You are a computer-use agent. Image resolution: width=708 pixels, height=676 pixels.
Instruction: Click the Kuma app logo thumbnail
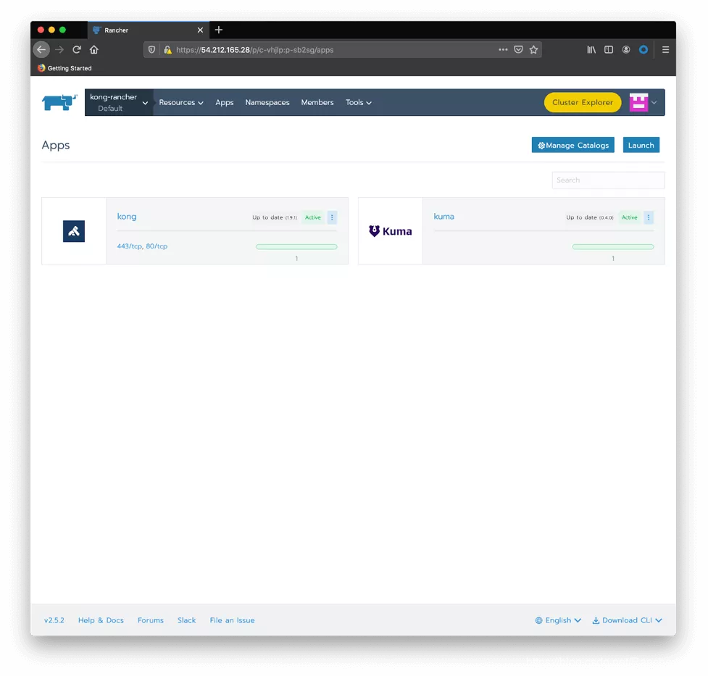click(391, 231)
